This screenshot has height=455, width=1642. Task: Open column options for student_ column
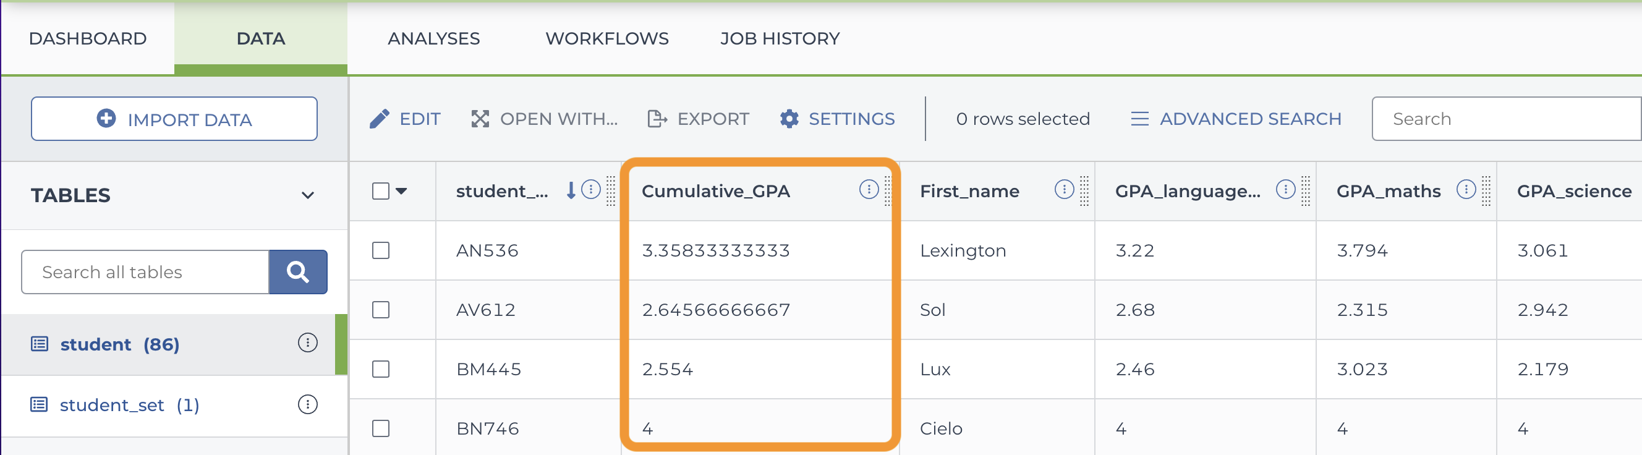pyautogui.click(x=591, y=189)
